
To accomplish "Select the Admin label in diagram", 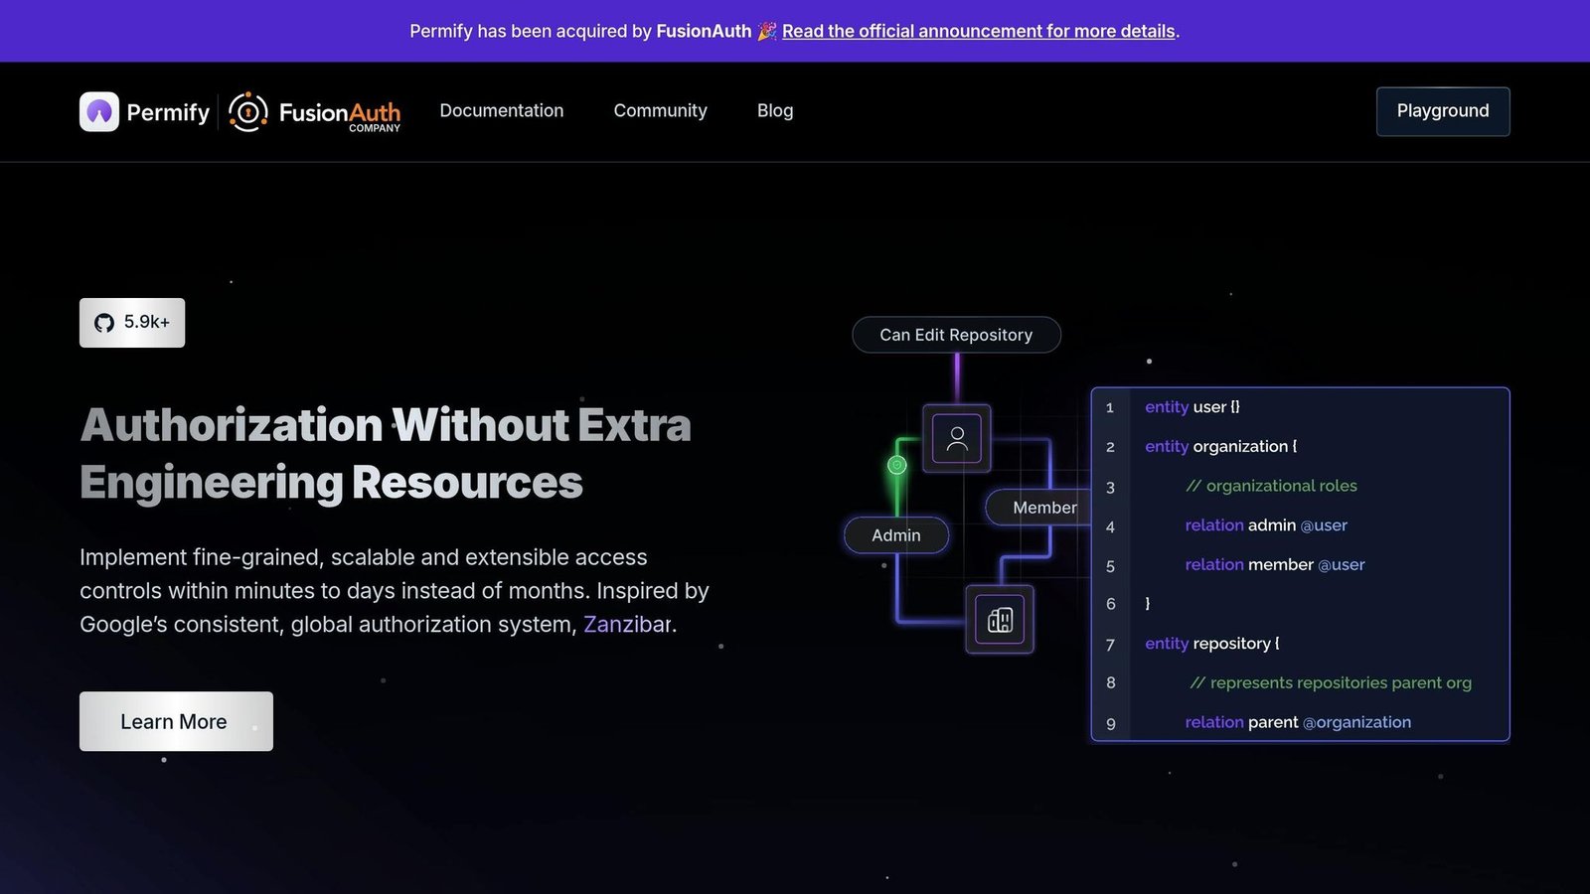I will click(896, 535).
